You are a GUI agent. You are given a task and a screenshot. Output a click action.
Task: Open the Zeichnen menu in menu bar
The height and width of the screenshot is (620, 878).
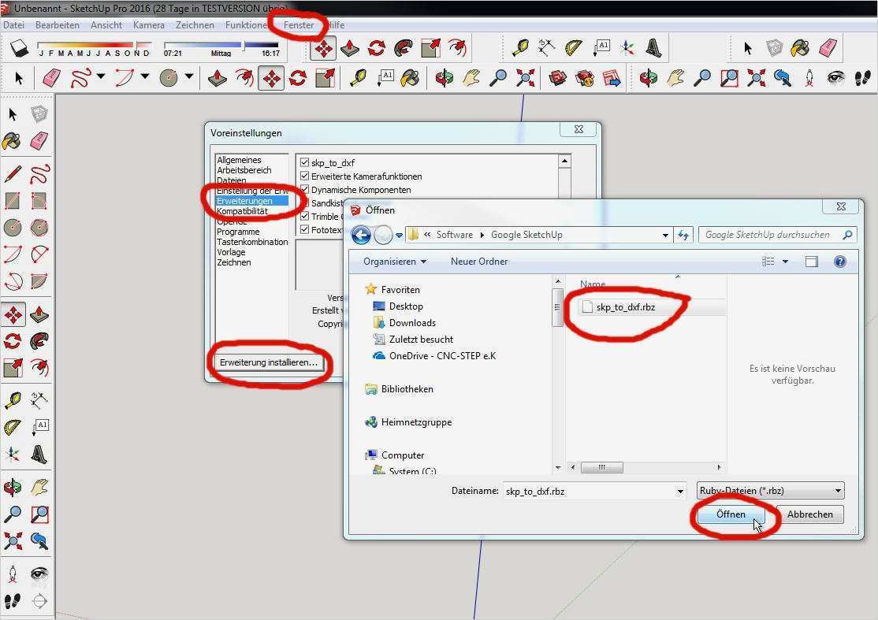(x=195, y=25)
